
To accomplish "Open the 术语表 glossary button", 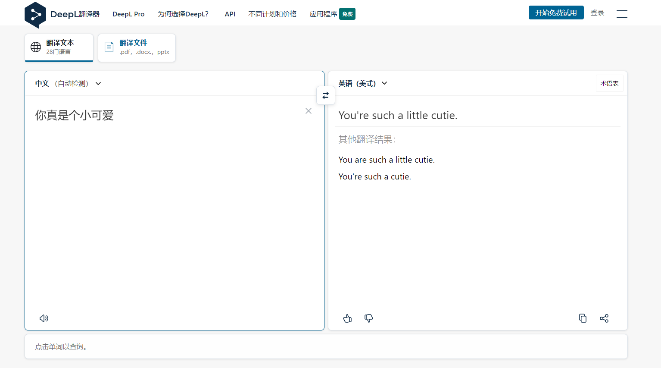I will coord(609,83).
